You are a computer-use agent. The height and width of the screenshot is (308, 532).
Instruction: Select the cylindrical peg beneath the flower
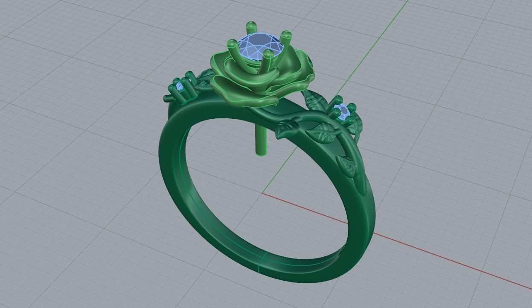[262, 140]
